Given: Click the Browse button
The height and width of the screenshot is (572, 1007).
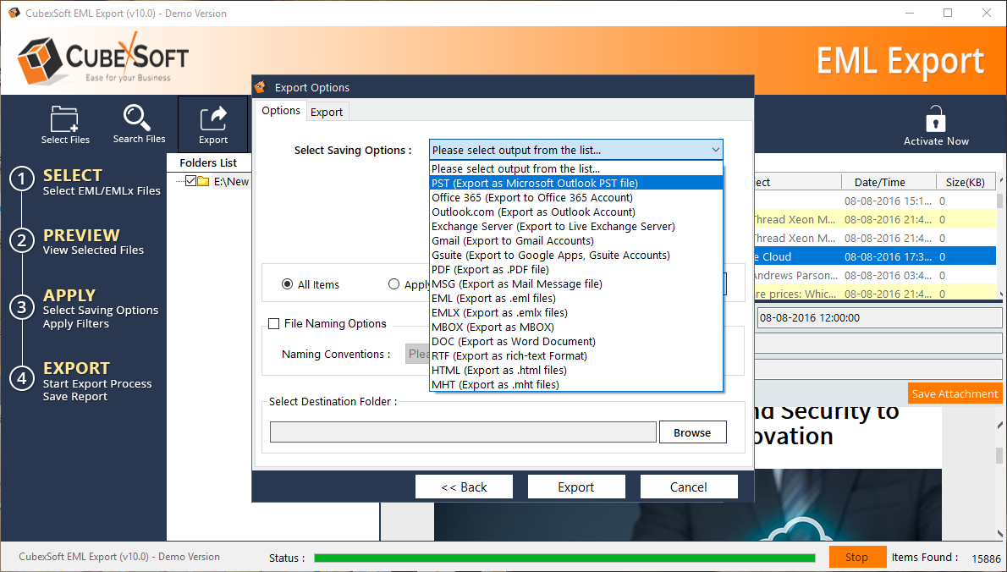Looking at the screenshot, I should pyautogui.click(x=692, y=432).
